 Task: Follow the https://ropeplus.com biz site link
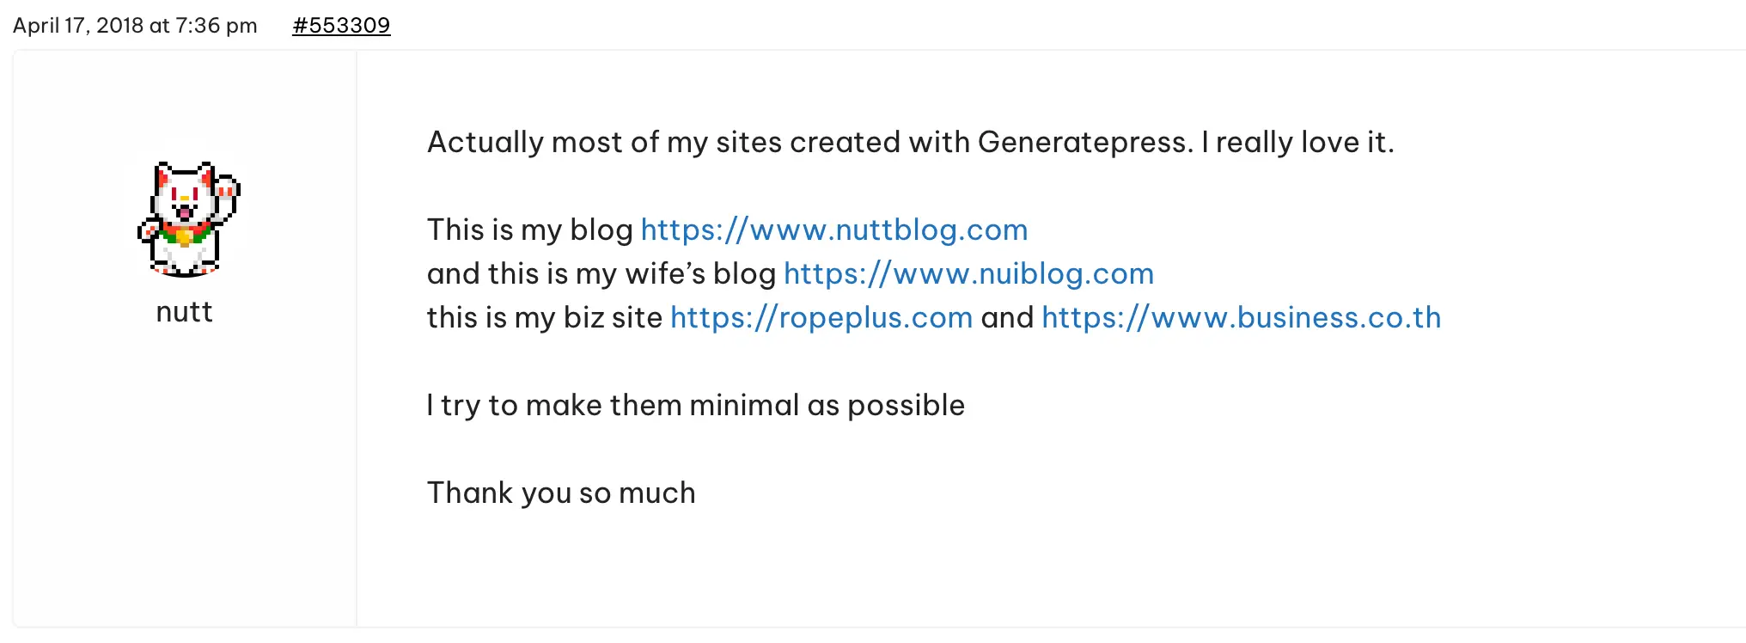821,317
